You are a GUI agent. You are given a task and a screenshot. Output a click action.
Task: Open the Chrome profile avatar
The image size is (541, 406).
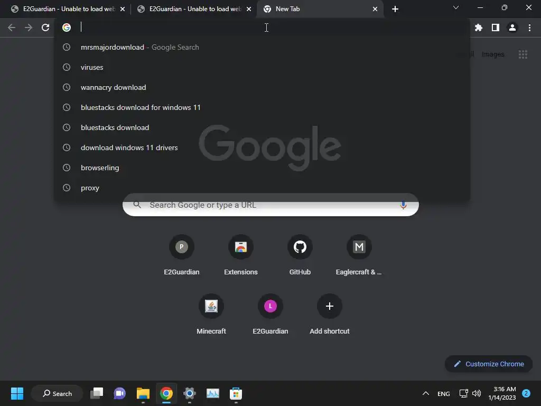click(512, 27)
